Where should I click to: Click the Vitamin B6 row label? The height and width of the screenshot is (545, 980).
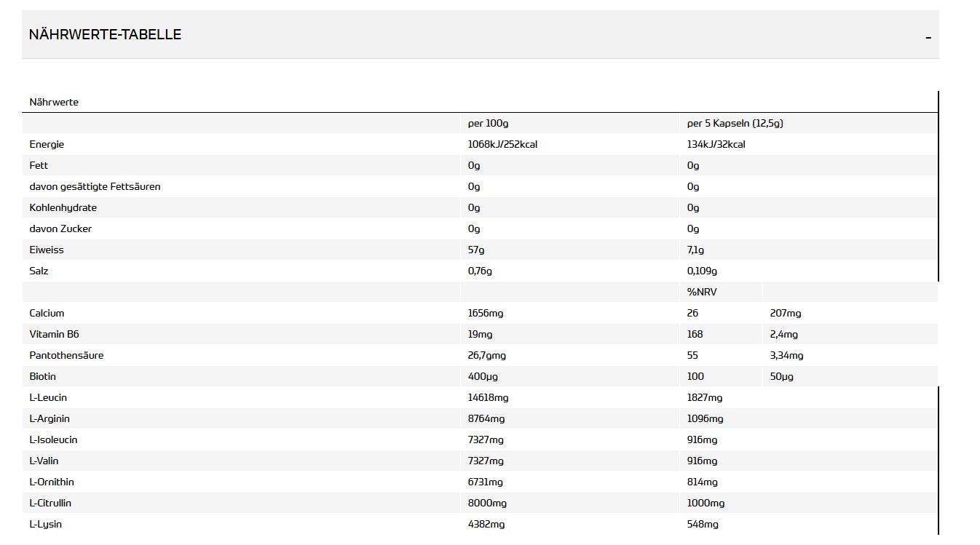click(x=54, y=334)
